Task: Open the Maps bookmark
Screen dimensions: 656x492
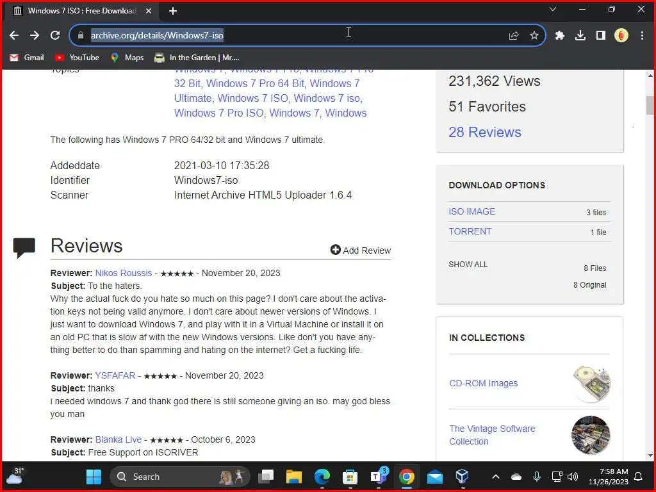Action: click(127, 58)
